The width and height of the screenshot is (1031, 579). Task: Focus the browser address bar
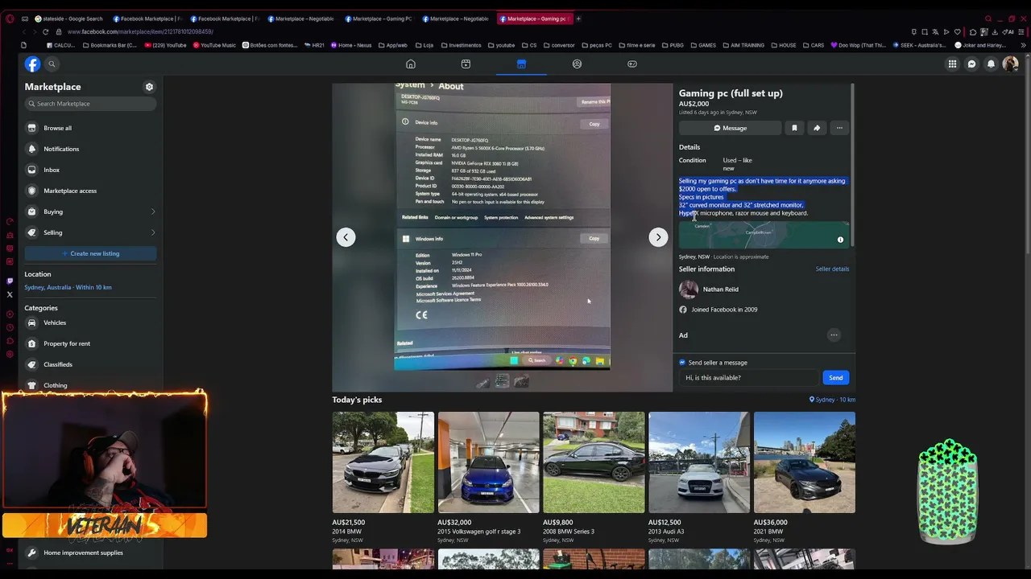(483, 31)
